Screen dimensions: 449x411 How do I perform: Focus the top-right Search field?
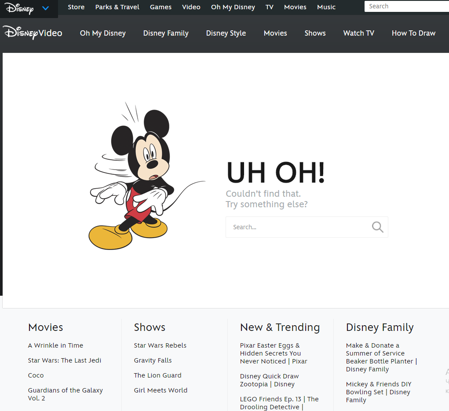coord(407,6)
